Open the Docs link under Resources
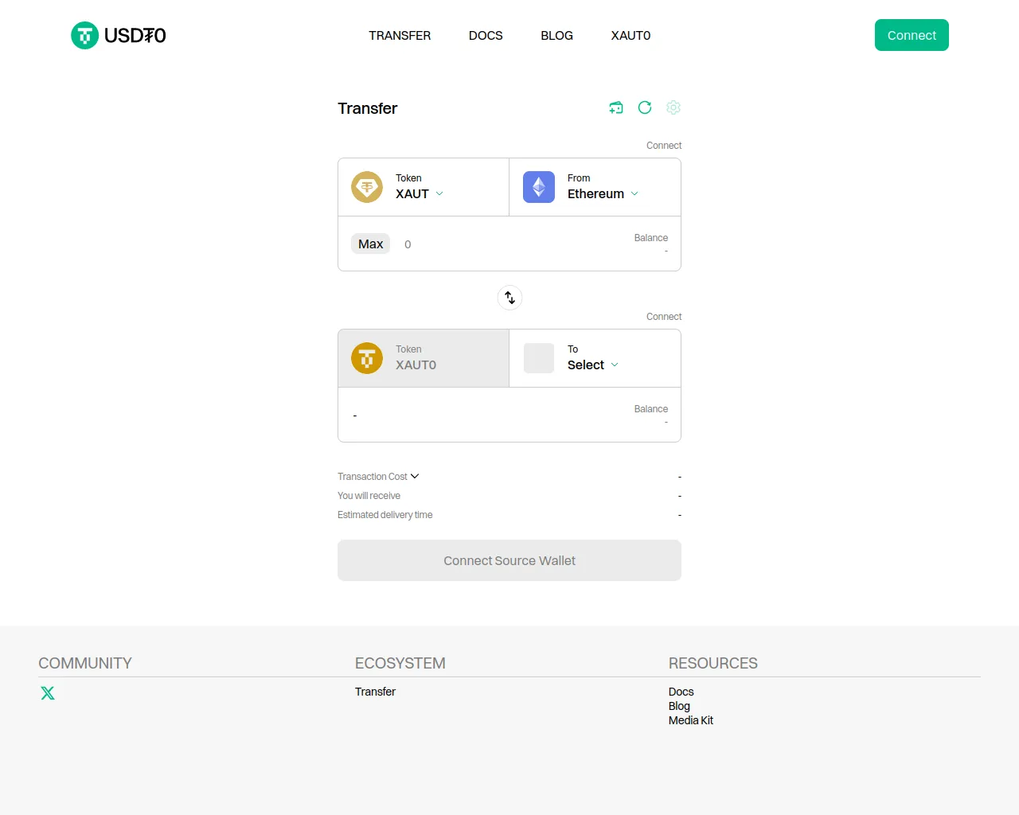1019x815 pixels. 681,692
